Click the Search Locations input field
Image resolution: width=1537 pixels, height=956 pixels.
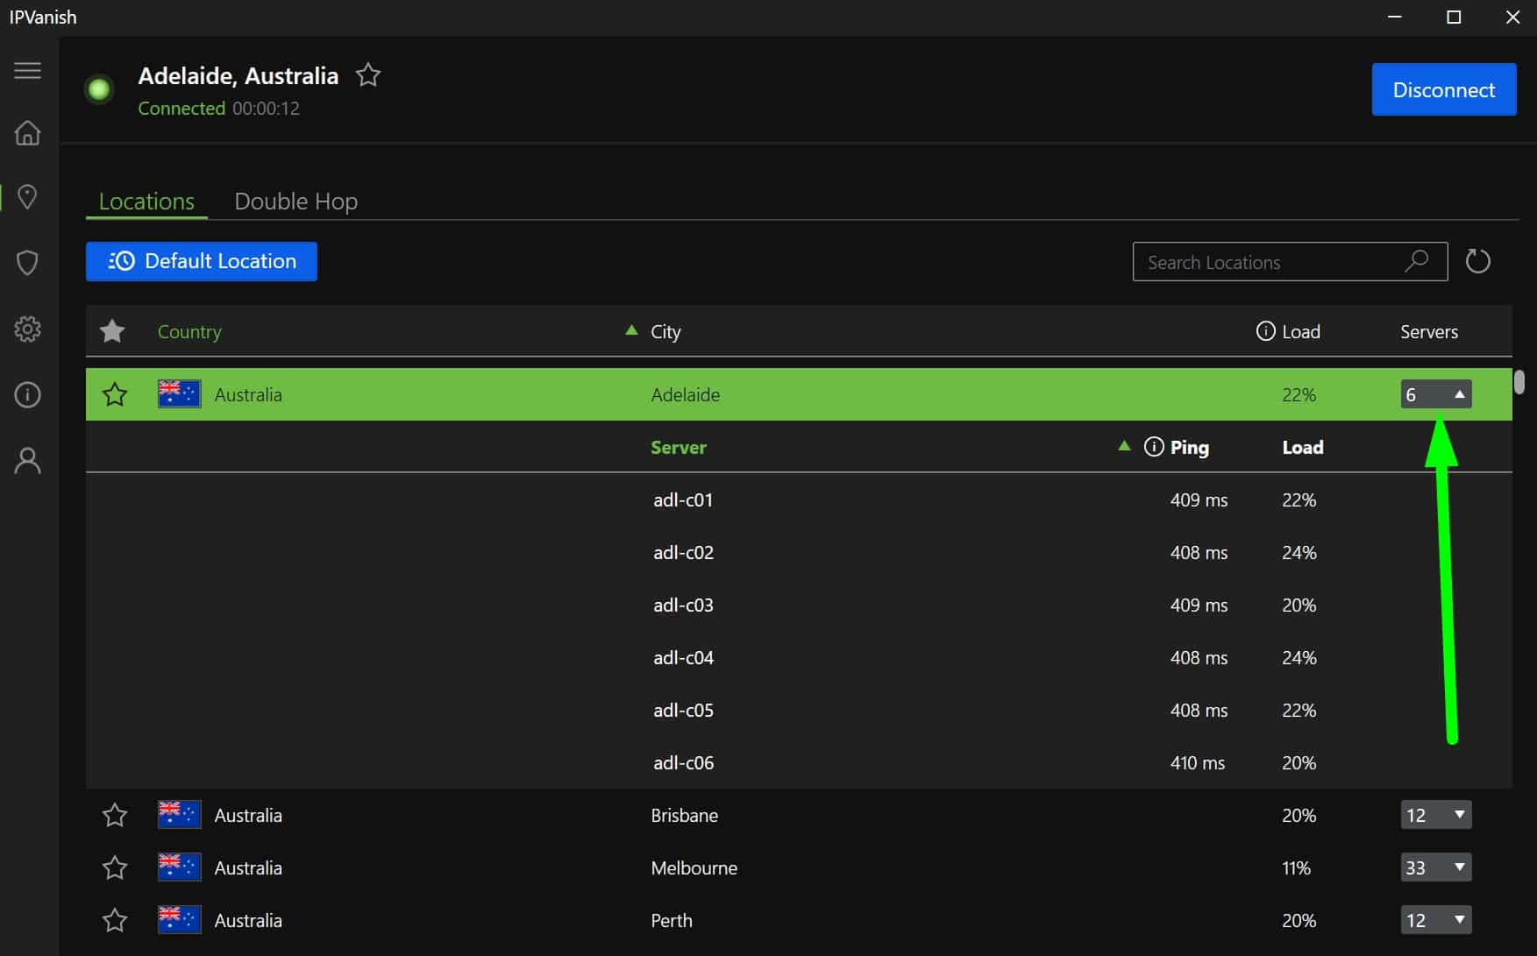tap(1290, 261)
